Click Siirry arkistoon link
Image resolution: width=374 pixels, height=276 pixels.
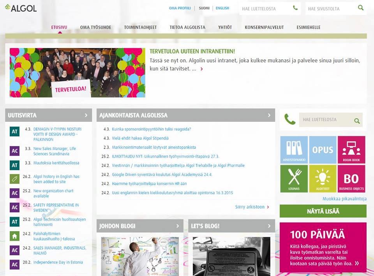(x=250, y=207)
